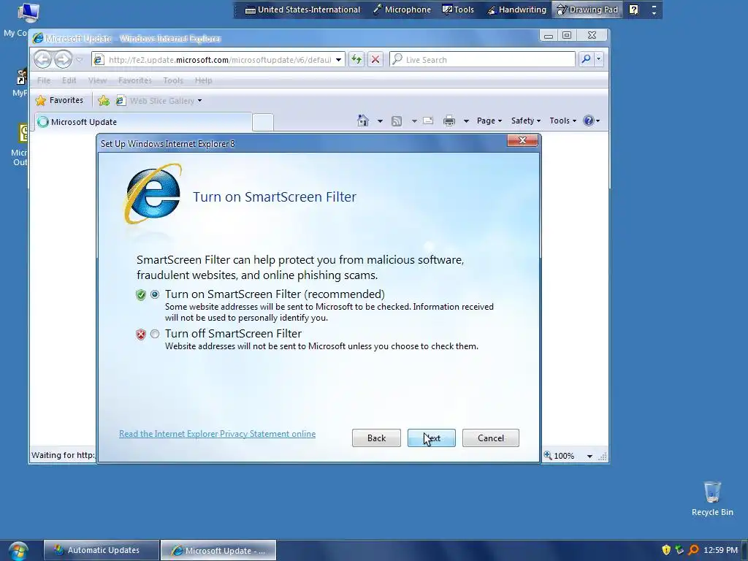748x561 pixels.
Task: Click the Favorites star button
Action: [x=60, y=100]
